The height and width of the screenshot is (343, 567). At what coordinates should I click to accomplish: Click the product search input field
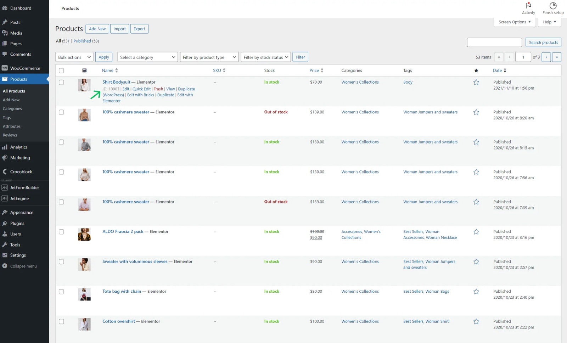coord(494,43)
